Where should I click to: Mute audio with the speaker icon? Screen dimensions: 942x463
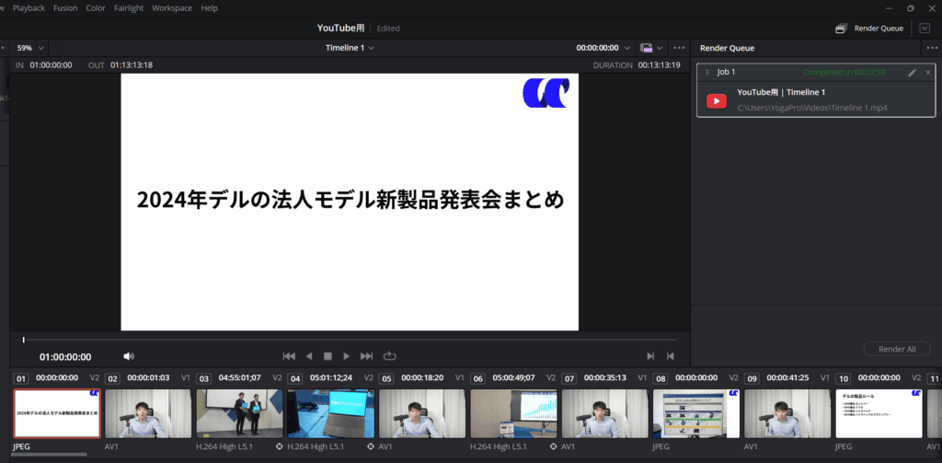click(129, 356)
